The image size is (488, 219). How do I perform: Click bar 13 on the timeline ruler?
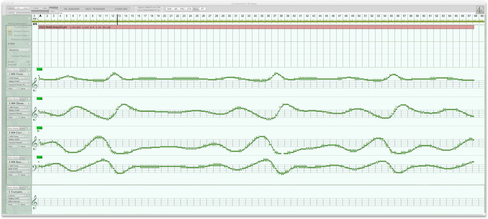pos(119,16)
